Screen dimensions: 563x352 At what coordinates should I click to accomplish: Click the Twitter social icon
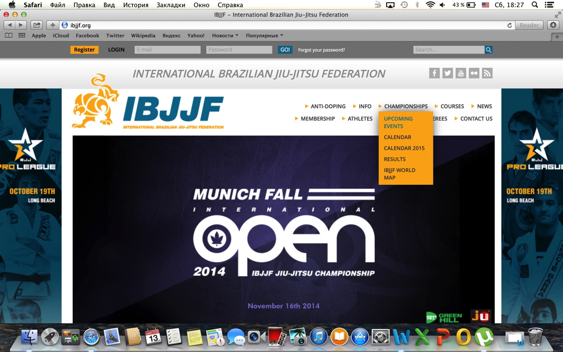pos(447,73)
